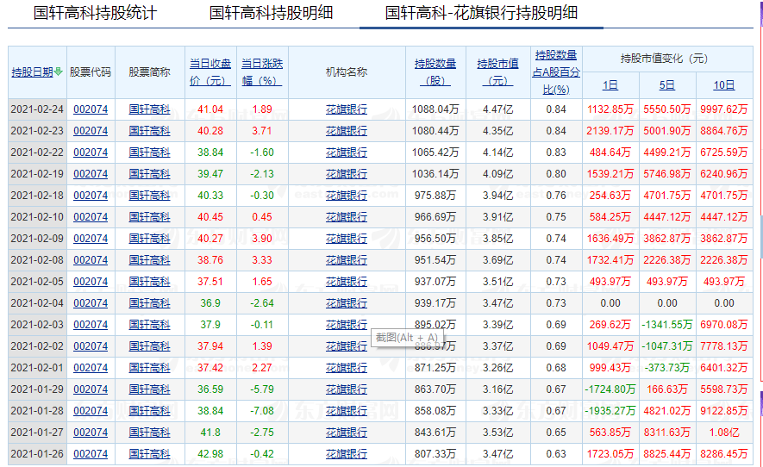The image size is (763, 467).
Task: Select 5-day change 4499.21万
Action: point(667,153)
